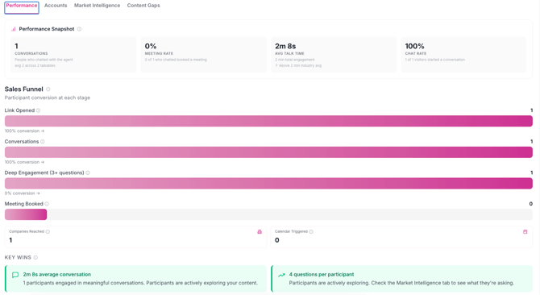The width and height of the screenshot is (540, 295).
Task: Click the Link Opened funnel bar
Action: coord(268,121)
